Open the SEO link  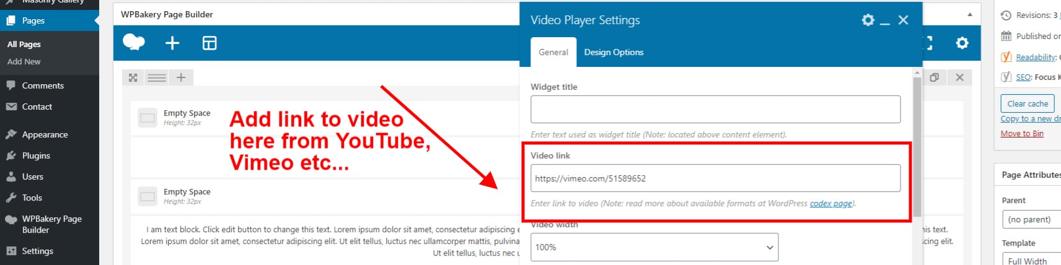(1023, 77)
